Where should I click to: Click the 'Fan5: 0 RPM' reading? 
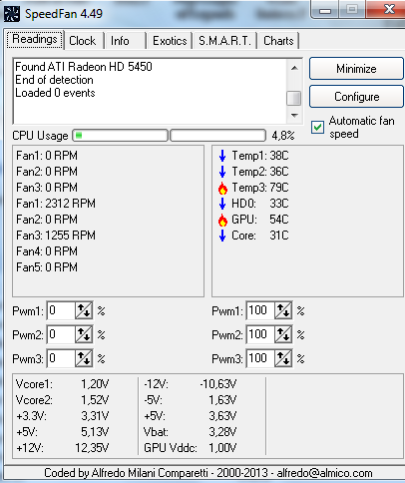(47, 267)
